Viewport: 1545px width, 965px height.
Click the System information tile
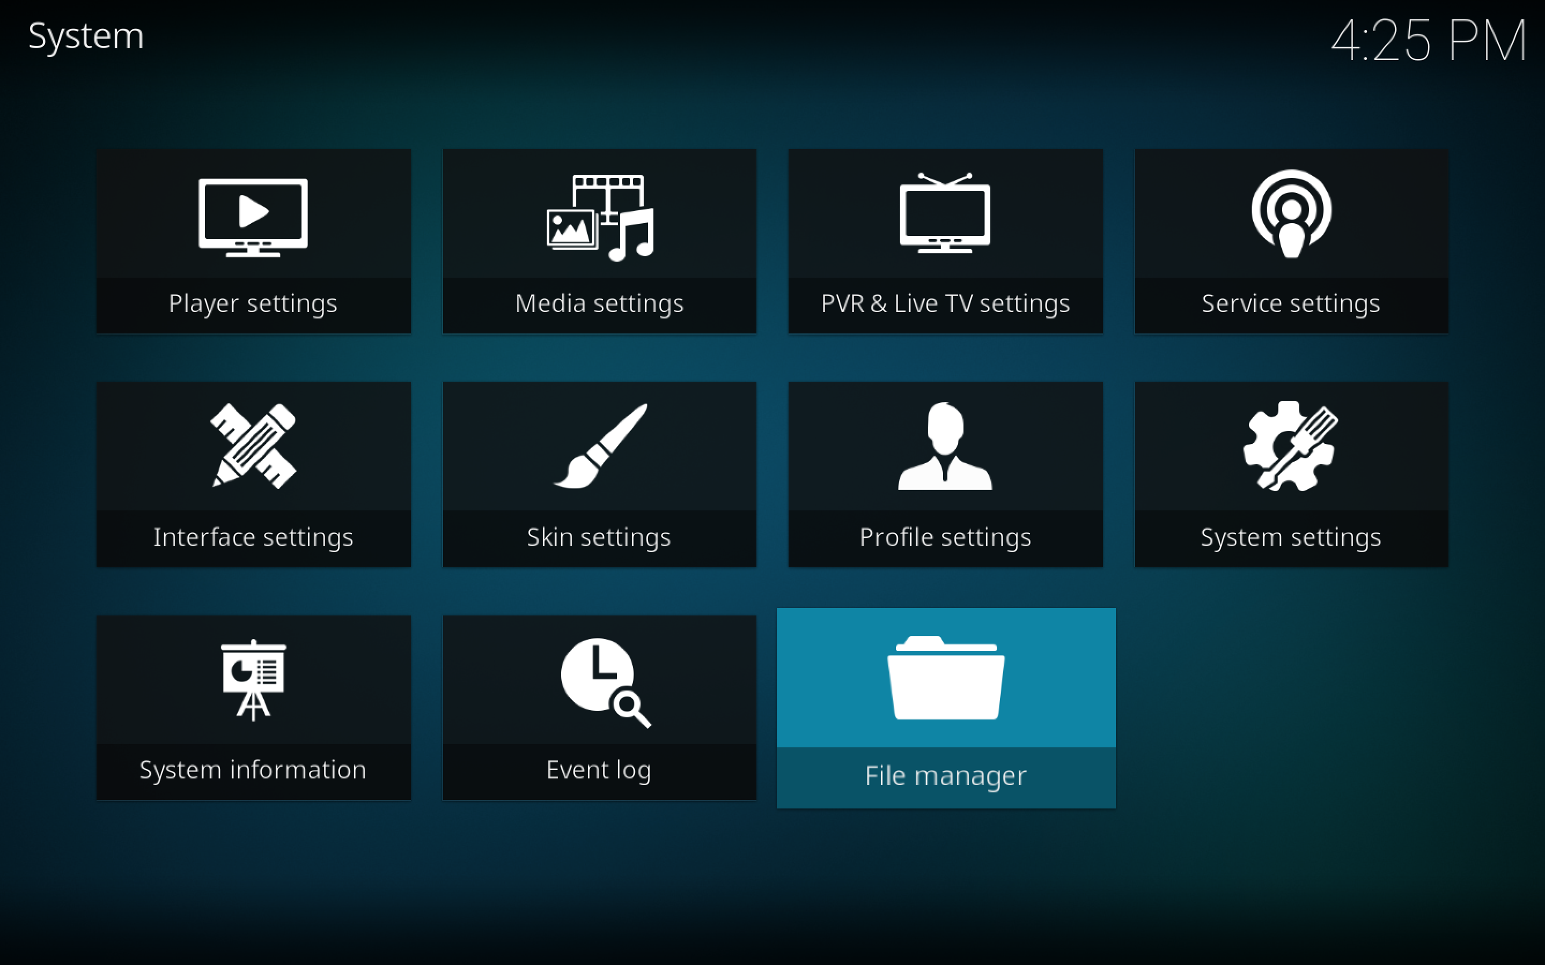[x=254, y=708]
